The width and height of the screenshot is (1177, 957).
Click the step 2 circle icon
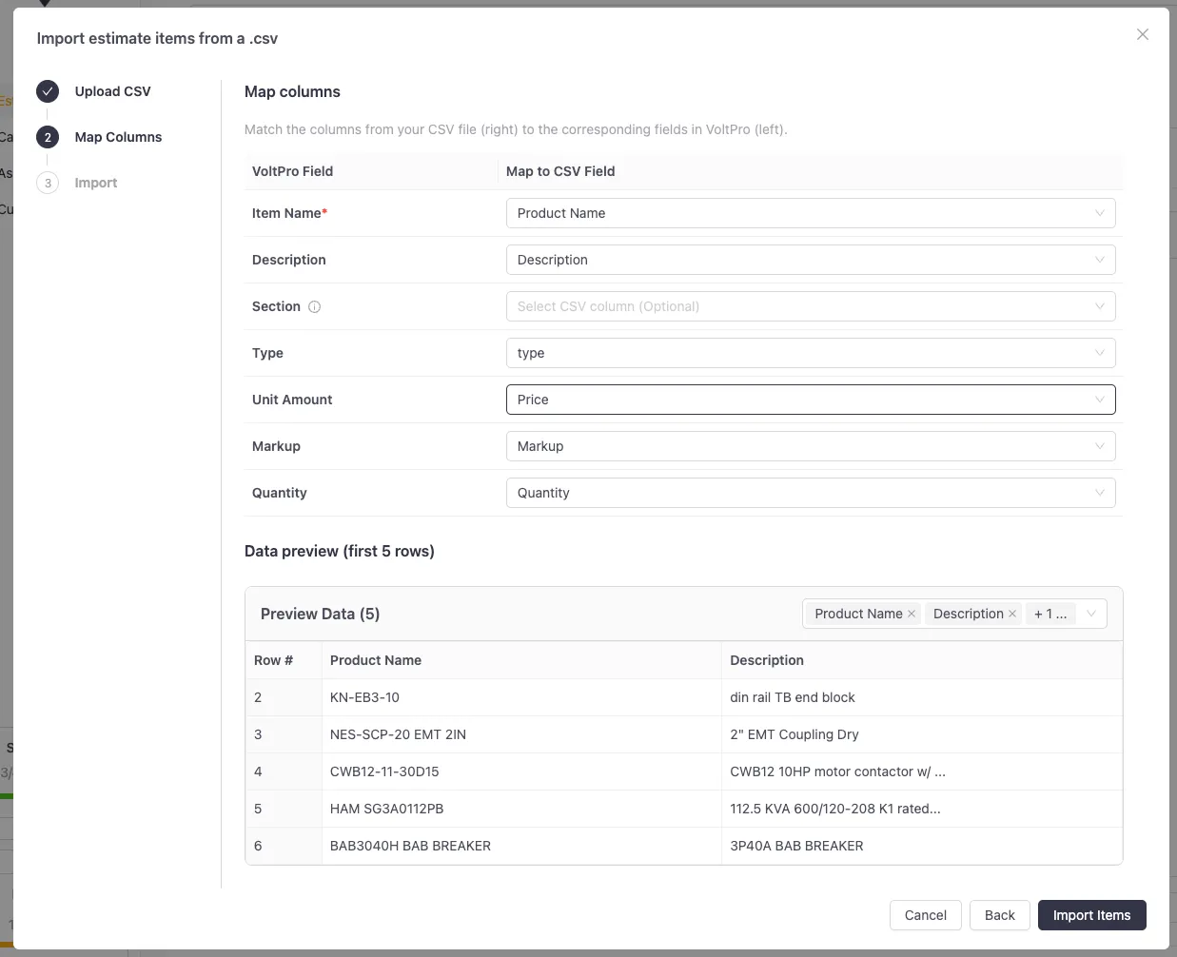click(x=48, y=137)
